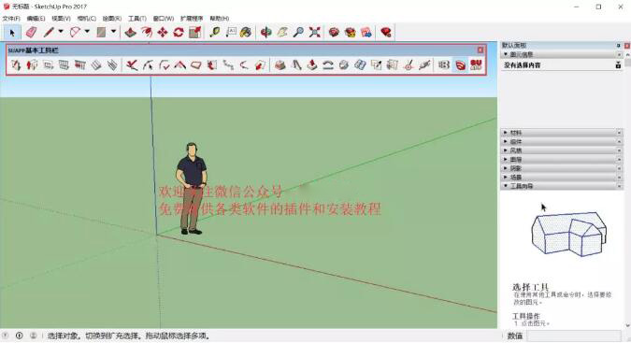Click the Zoom Extents tool
This screenshot has height=343, width=631.
(315, 32)
